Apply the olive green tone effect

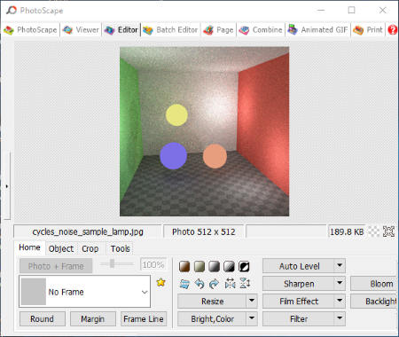click(x=199, y=266)
